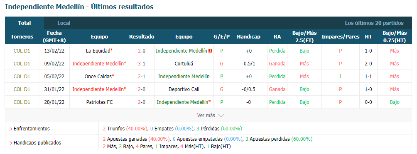Click the Impares/Pares column header
Image resolution: width=417 pixels, height=154 pixels.
(341, 37)
